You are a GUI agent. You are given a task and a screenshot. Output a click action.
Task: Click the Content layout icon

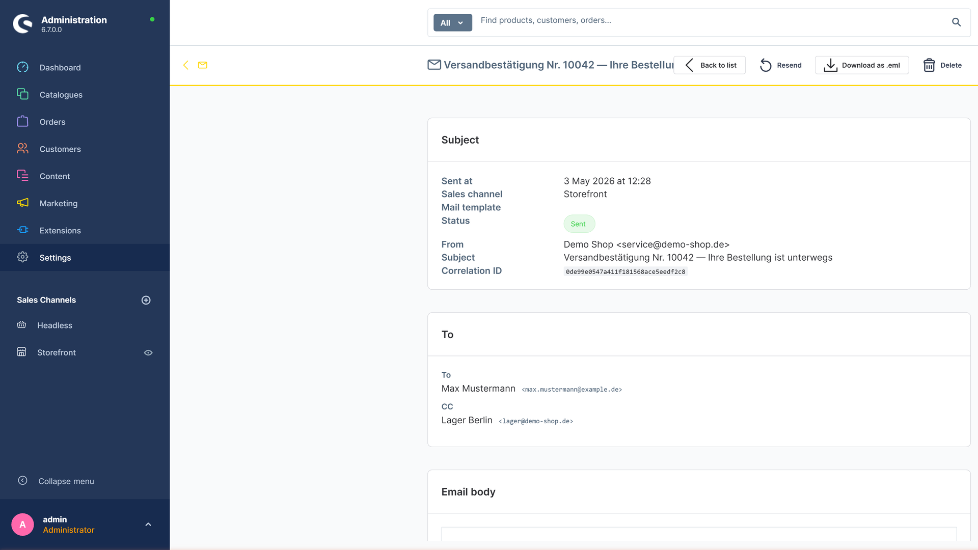click(22, 176)
